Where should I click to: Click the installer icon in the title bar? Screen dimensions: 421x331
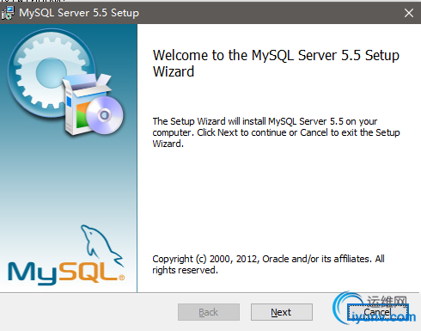[x=8, y=13]
